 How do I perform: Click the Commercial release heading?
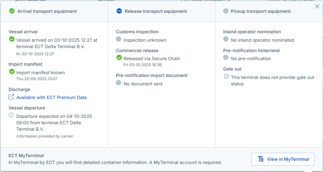pyautogui.click(x=137, y=51)
